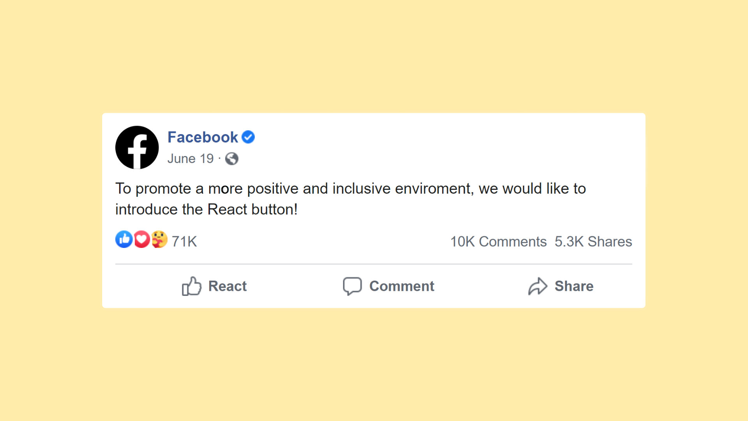This screenshot has height=421, width=748.
Task: Click the words "React button!" in the post
Action: pos(252,209)
